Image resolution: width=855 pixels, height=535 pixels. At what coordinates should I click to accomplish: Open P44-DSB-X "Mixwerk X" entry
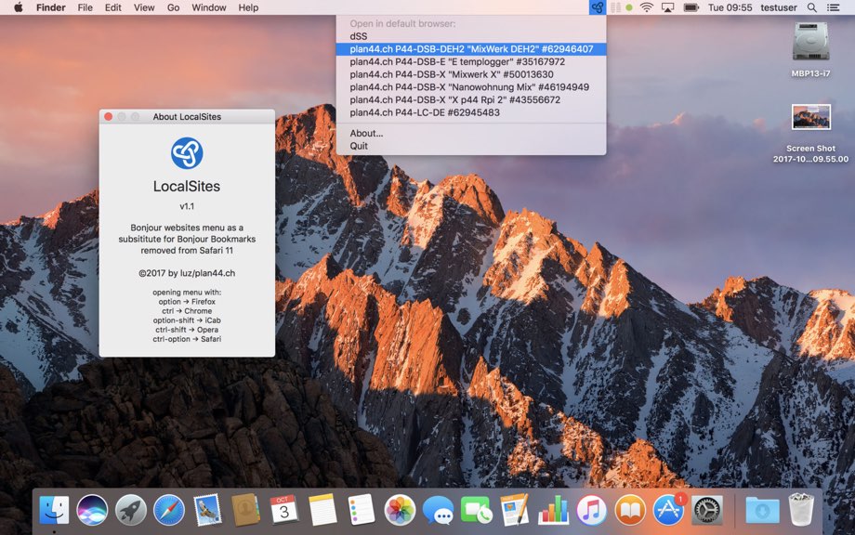tap(471, 74)
